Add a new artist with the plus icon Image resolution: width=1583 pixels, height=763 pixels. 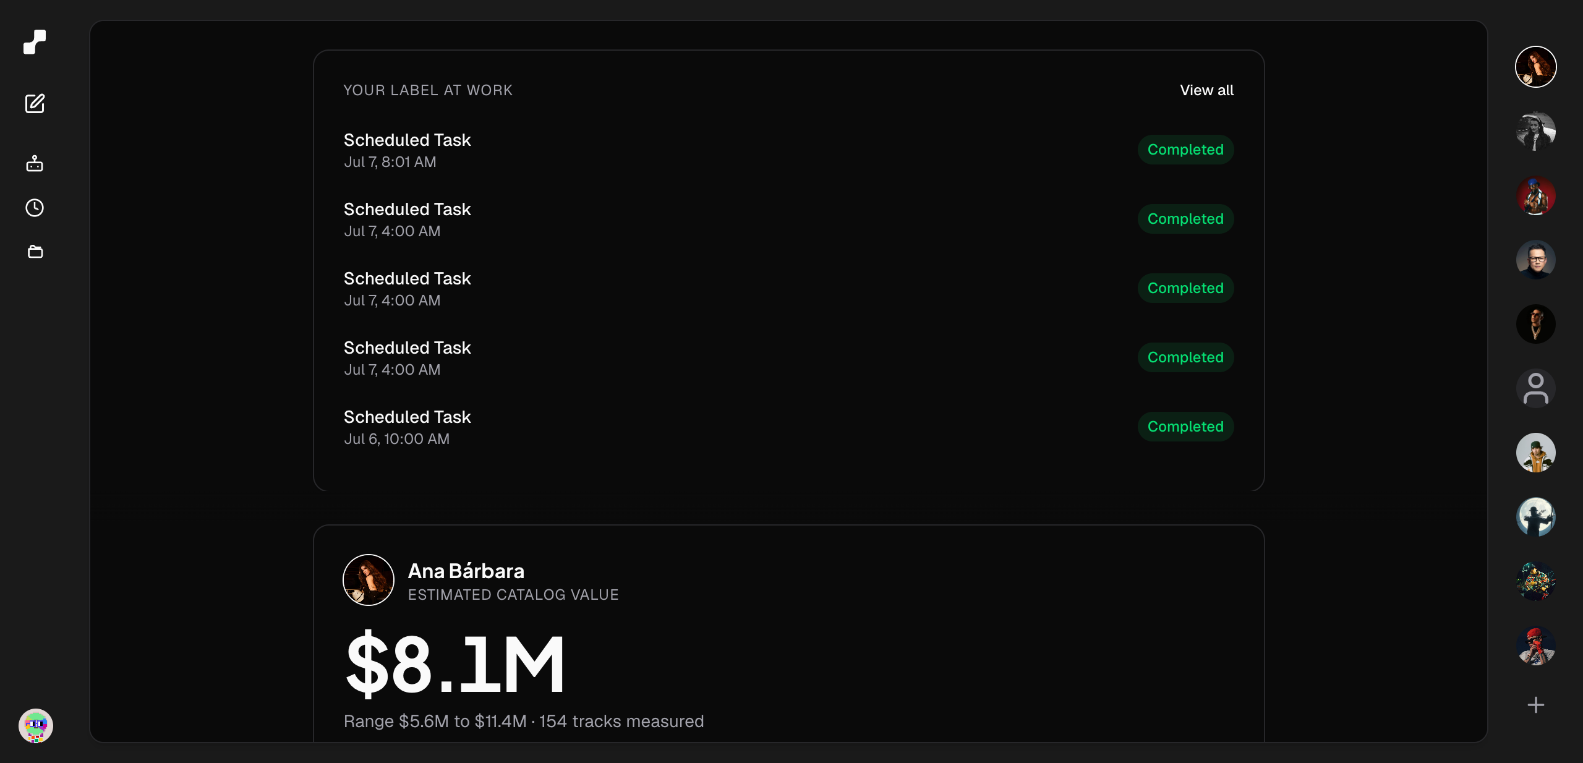pos(1535,705)
